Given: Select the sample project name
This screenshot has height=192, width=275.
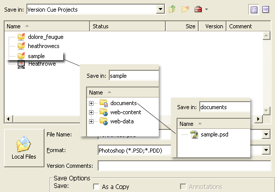Looking at the screenshot, I should point(36,56).
